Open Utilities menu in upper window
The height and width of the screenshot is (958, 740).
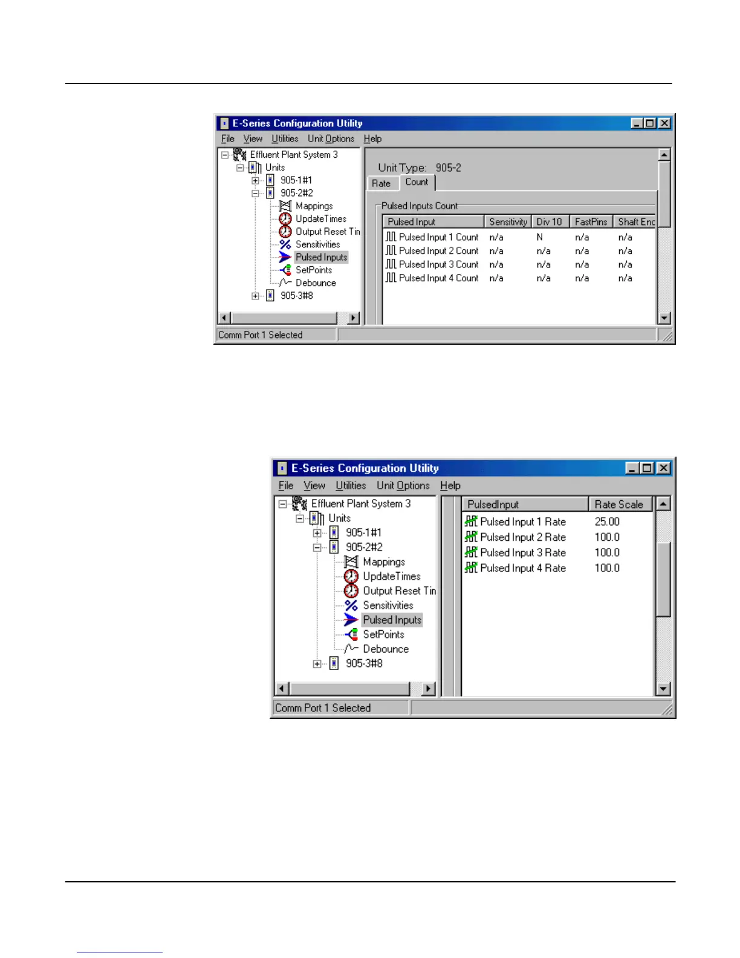(285, 138)
